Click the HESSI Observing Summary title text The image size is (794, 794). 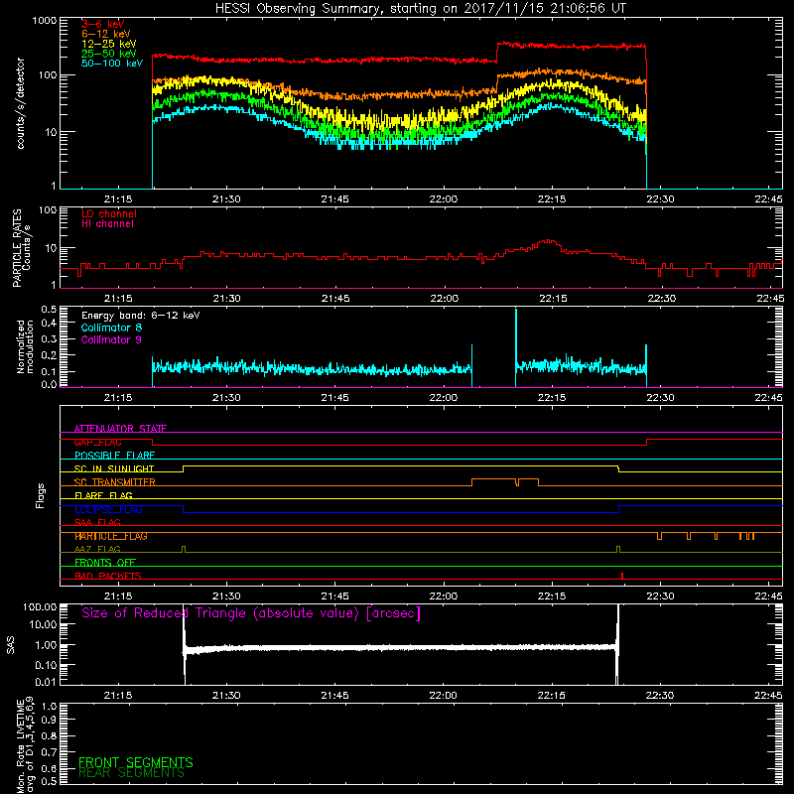[421, 9]
